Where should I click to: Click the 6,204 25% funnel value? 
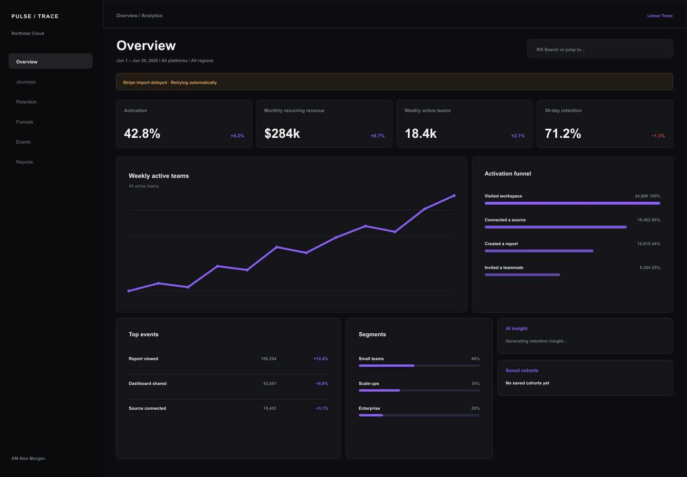650,268
